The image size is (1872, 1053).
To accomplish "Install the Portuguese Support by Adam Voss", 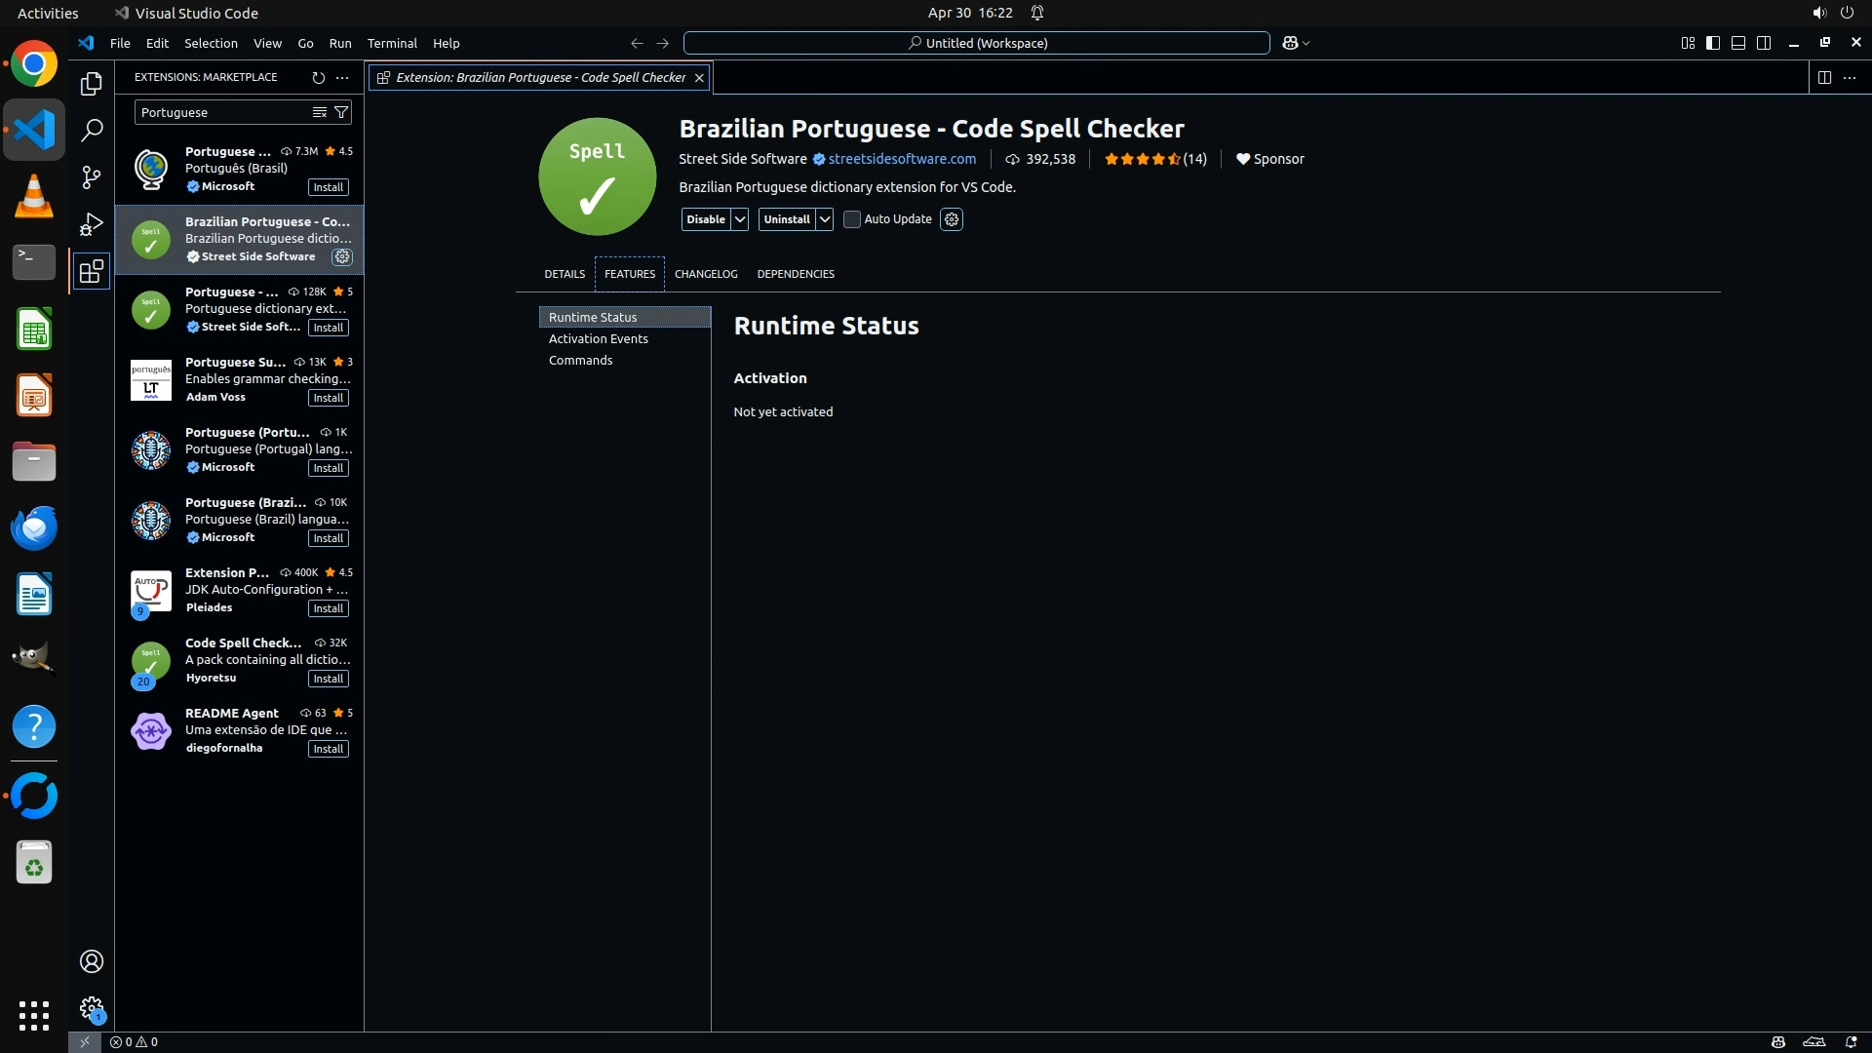I will pyautogui.click(x=328, y=398).
